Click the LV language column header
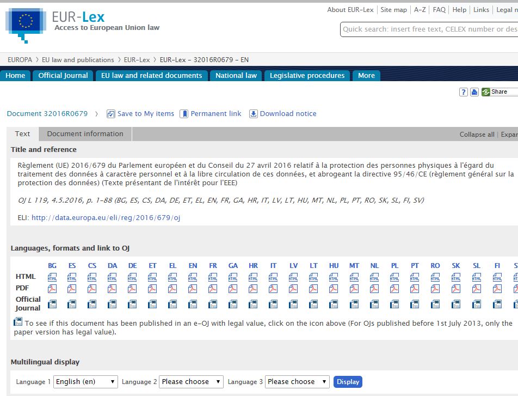Image resolution: width=518 pixels, height=396 pixels. point(293,266)
